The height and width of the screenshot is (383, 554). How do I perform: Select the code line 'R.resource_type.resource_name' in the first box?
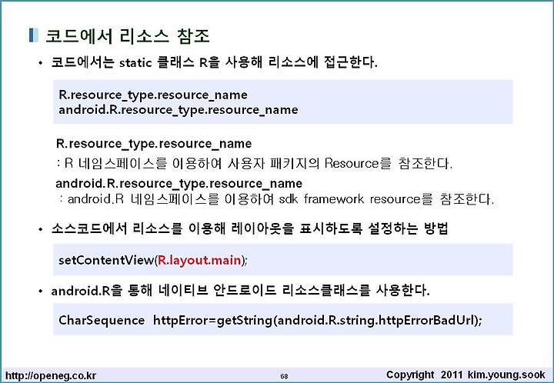click(x=153, y=95)
